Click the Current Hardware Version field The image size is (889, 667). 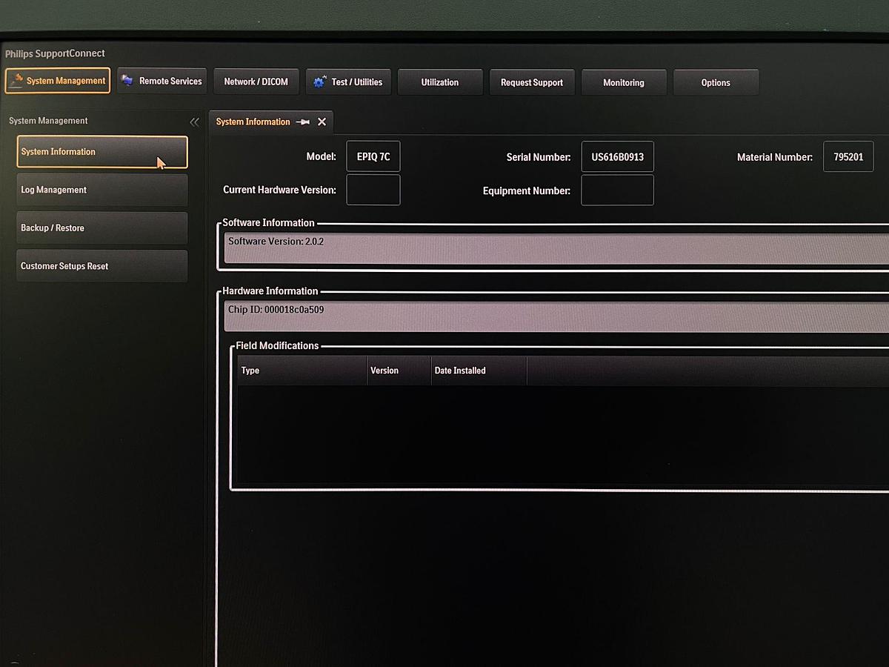click(373, 190)
